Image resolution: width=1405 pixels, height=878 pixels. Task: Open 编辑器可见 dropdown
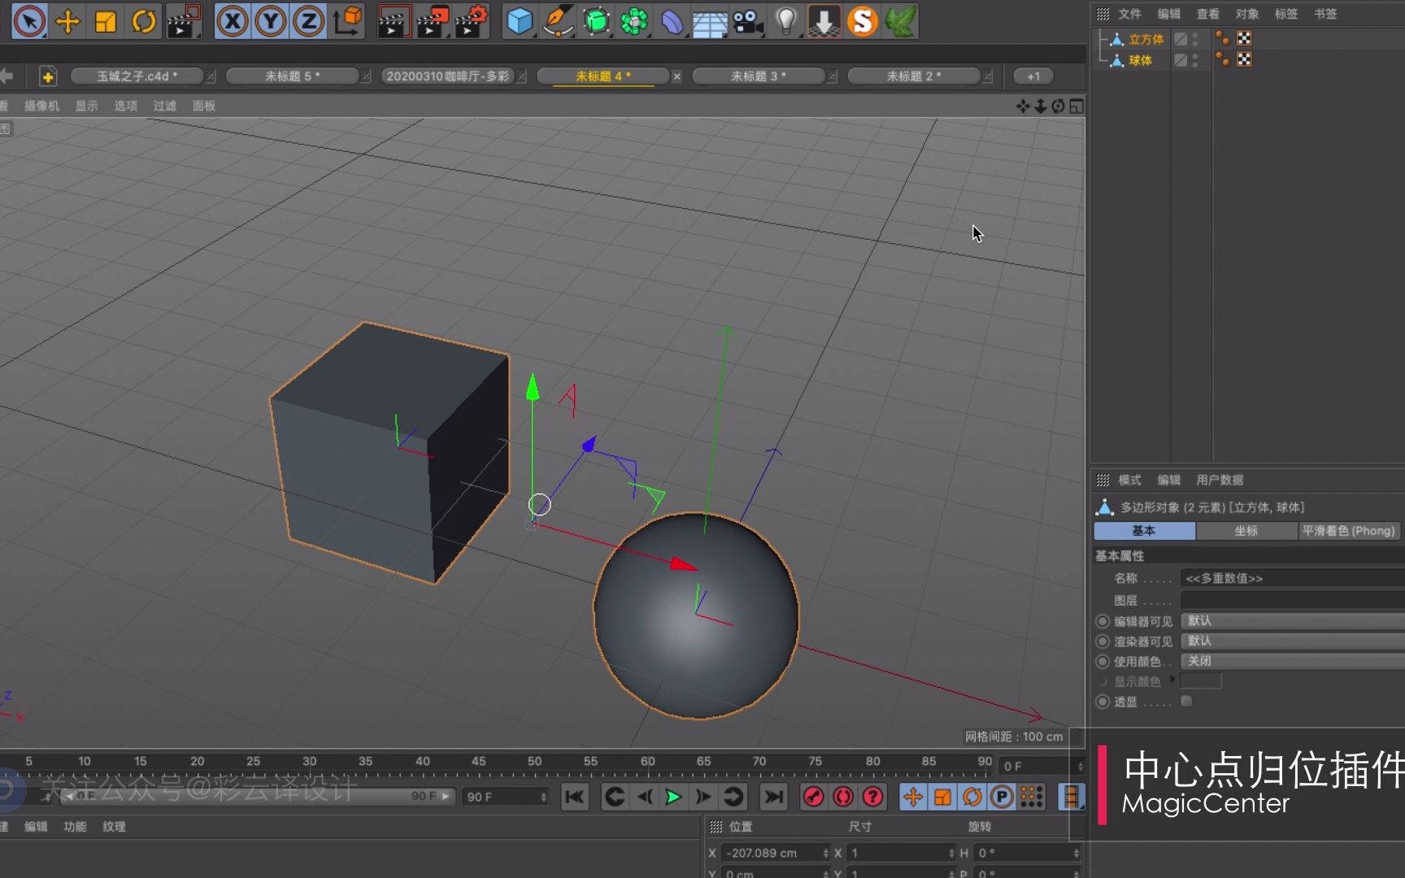click(x=1293, y=621)
